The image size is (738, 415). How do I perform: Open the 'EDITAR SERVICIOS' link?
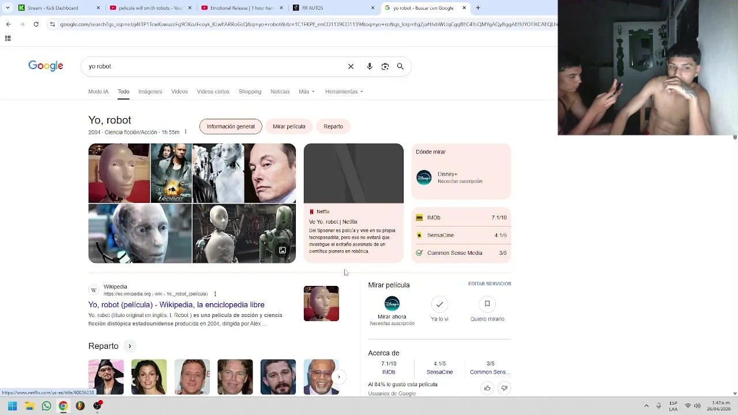[490, 284]
